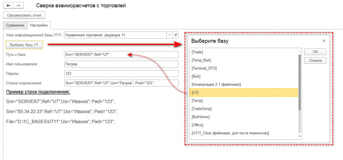The height and width of the screenshot is (160, 343).
Task: Select [TradeTemp] in the base list
Action: [244, 109]
